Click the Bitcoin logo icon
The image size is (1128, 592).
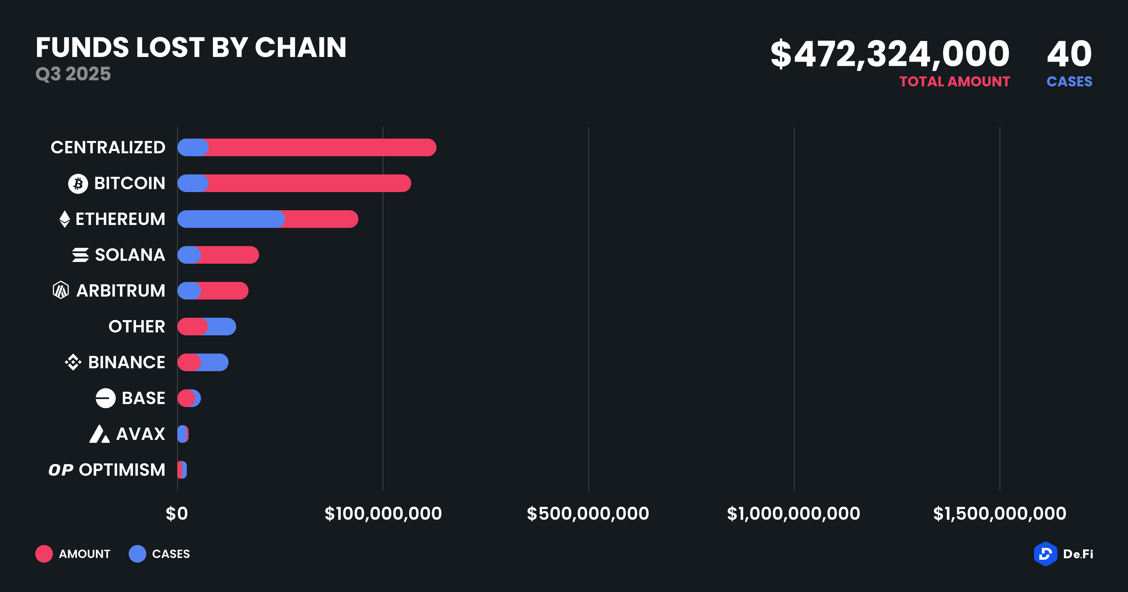click(x=78, y=184)
